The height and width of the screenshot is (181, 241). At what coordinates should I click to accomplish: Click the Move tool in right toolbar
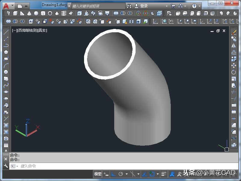pos(234,65)
